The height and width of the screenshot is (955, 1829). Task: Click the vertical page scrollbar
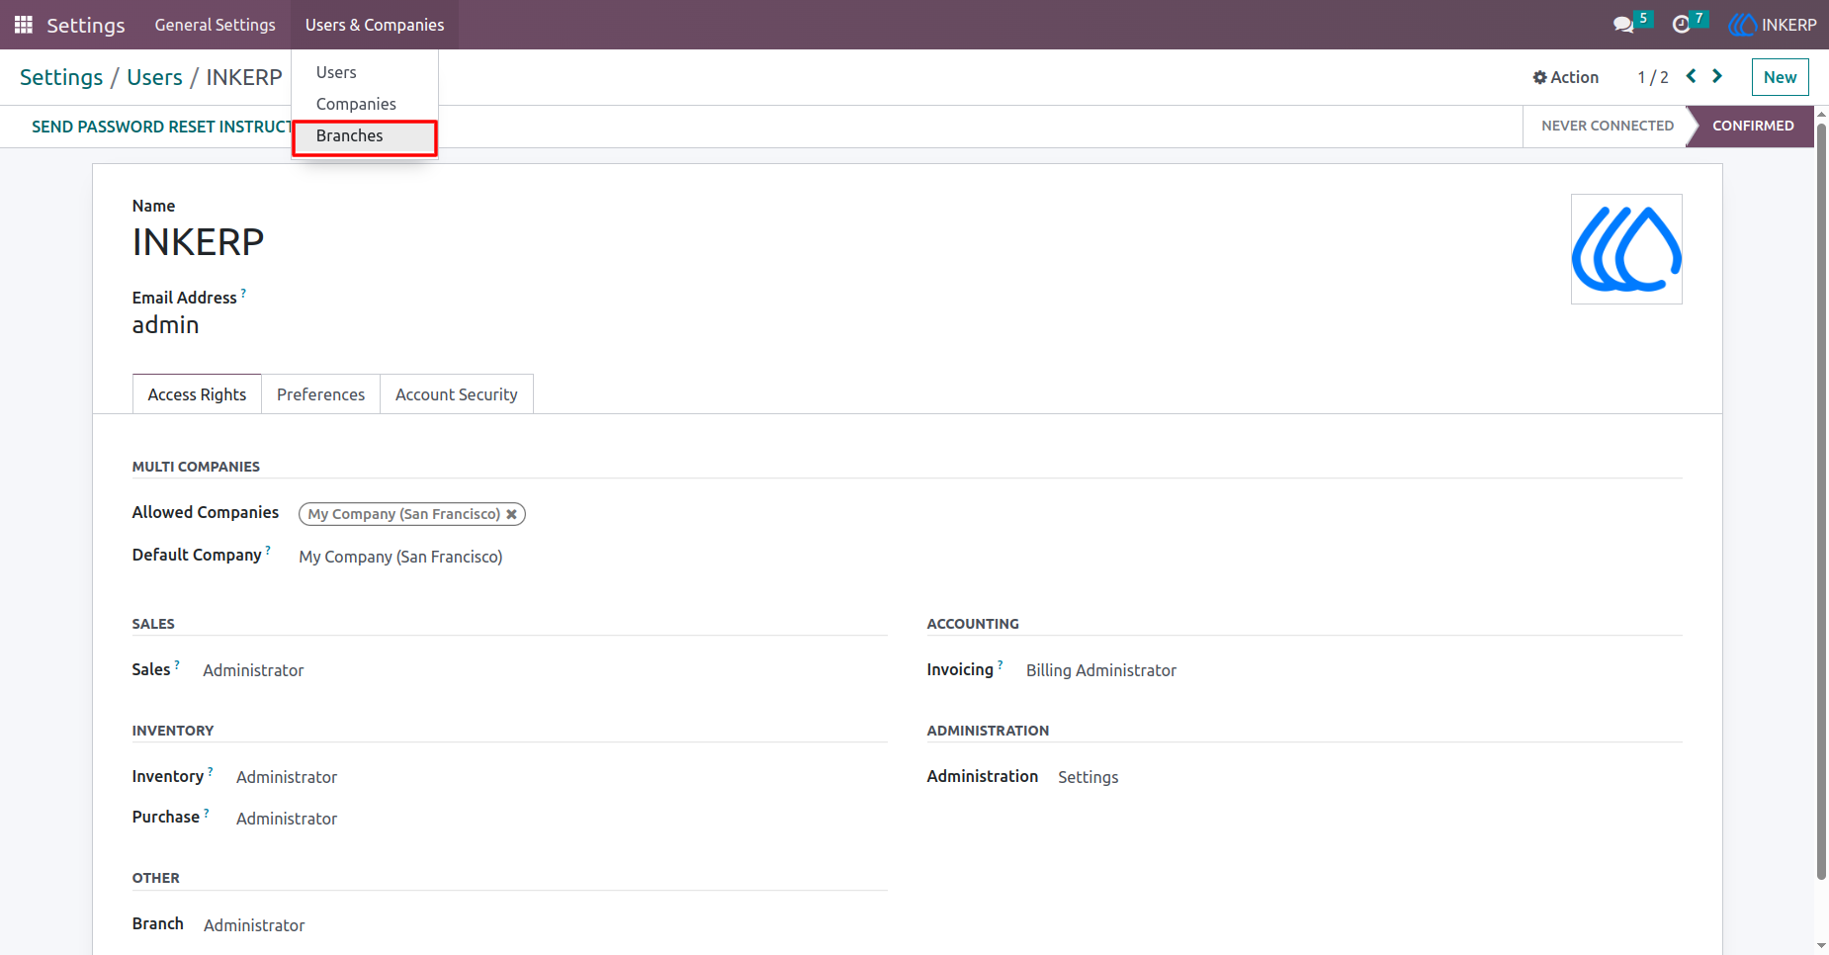point(1821,499)
